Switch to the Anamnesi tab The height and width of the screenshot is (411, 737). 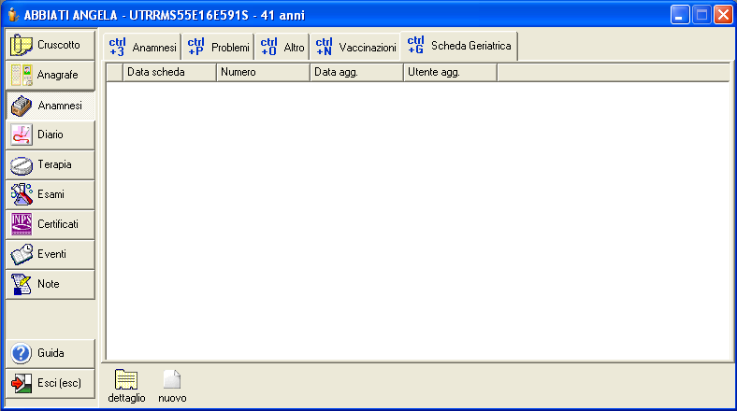pos(142,47)
